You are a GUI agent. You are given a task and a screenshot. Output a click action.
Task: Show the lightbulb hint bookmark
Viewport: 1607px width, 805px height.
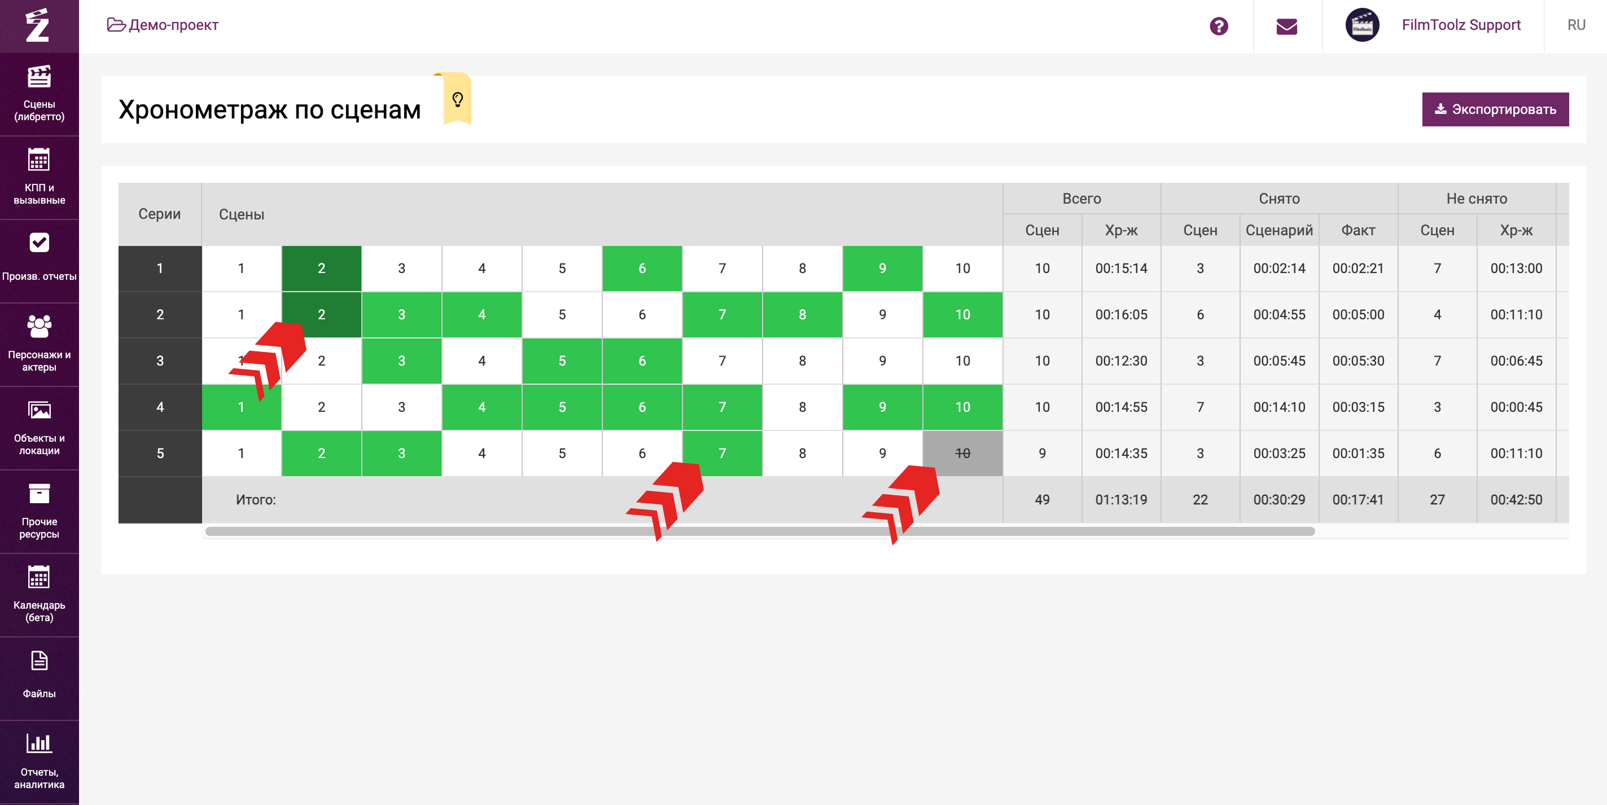click(457, 100)
